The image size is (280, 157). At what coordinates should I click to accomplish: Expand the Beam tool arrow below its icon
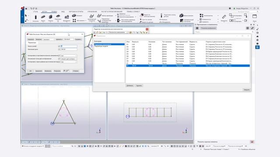(43, 22)
